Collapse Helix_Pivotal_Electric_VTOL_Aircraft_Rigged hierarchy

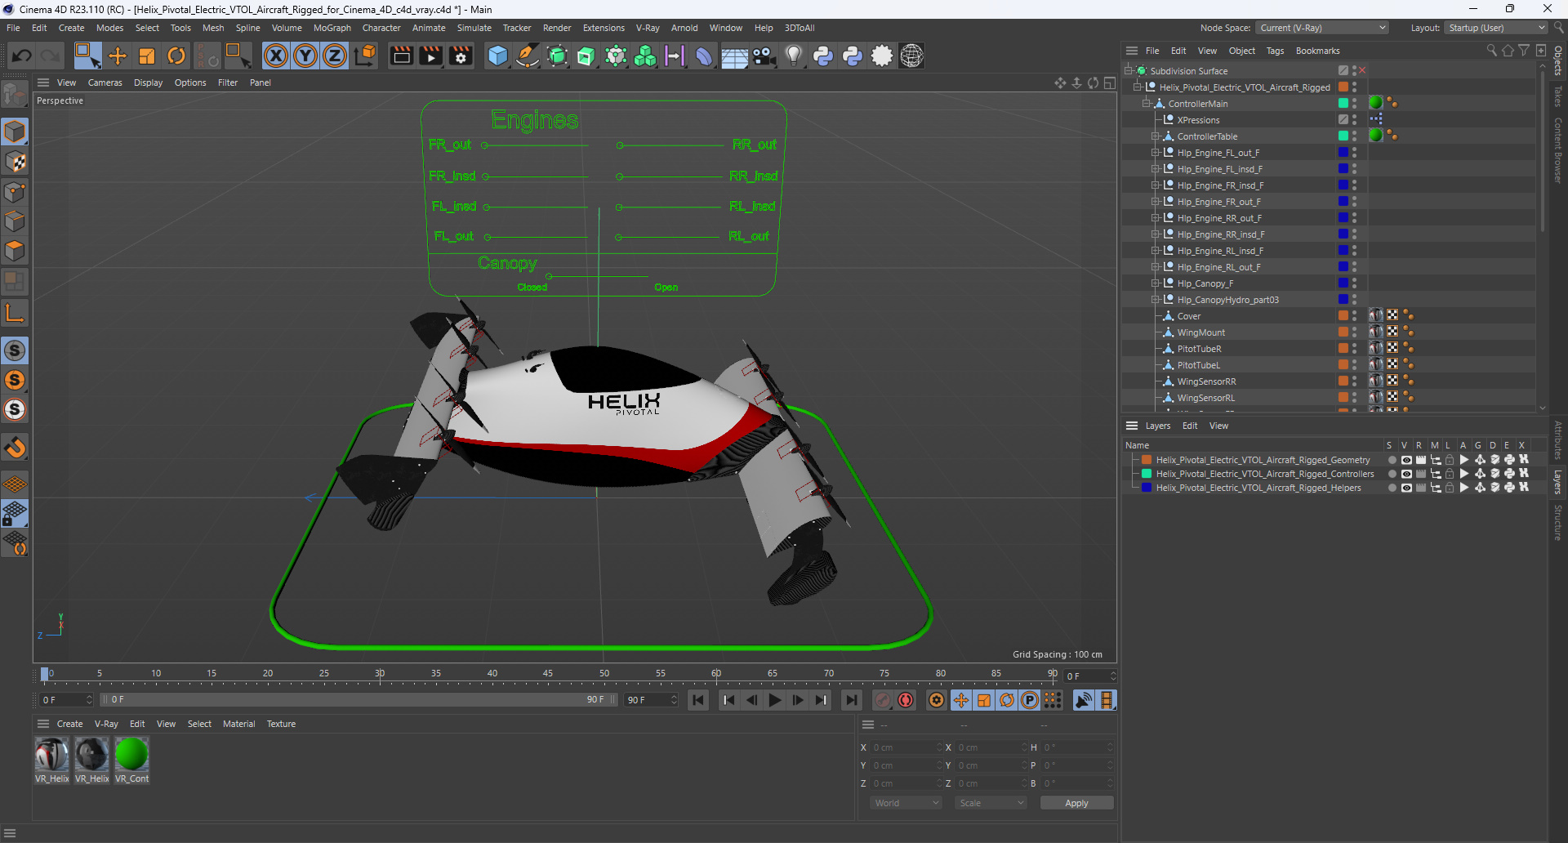1138,87
